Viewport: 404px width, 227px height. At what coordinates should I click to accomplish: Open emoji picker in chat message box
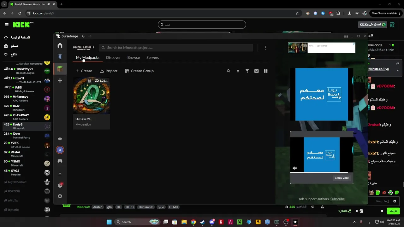pos(395,201)
